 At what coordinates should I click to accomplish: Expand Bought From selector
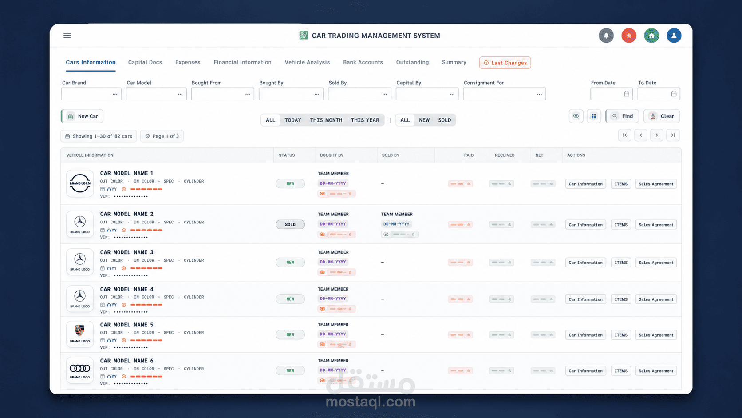222,94
